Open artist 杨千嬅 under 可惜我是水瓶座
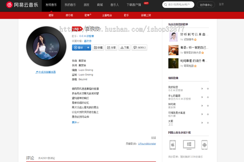 [172, 116]
